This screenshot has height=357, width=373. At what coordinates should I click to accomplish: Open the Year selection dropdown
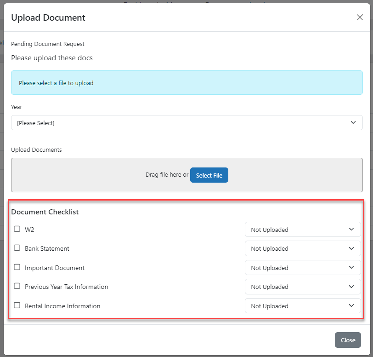186,122
